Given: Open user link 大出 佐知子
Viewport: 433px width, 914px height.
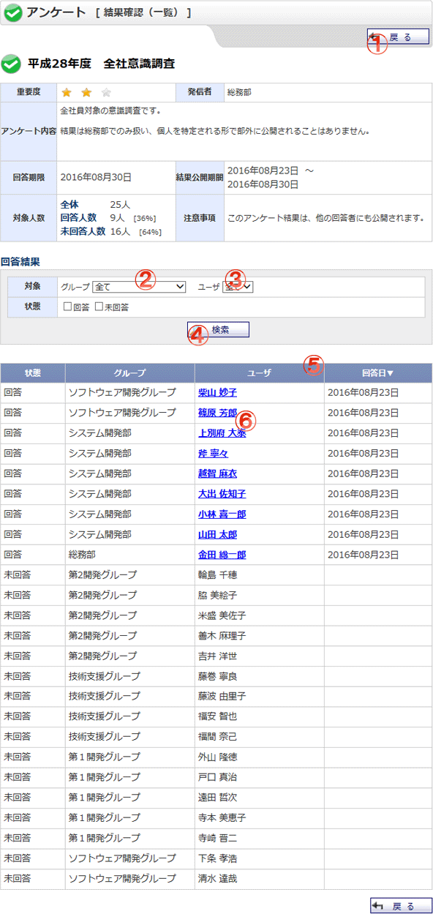Looking at the screenshot, I should coord(222,494).
